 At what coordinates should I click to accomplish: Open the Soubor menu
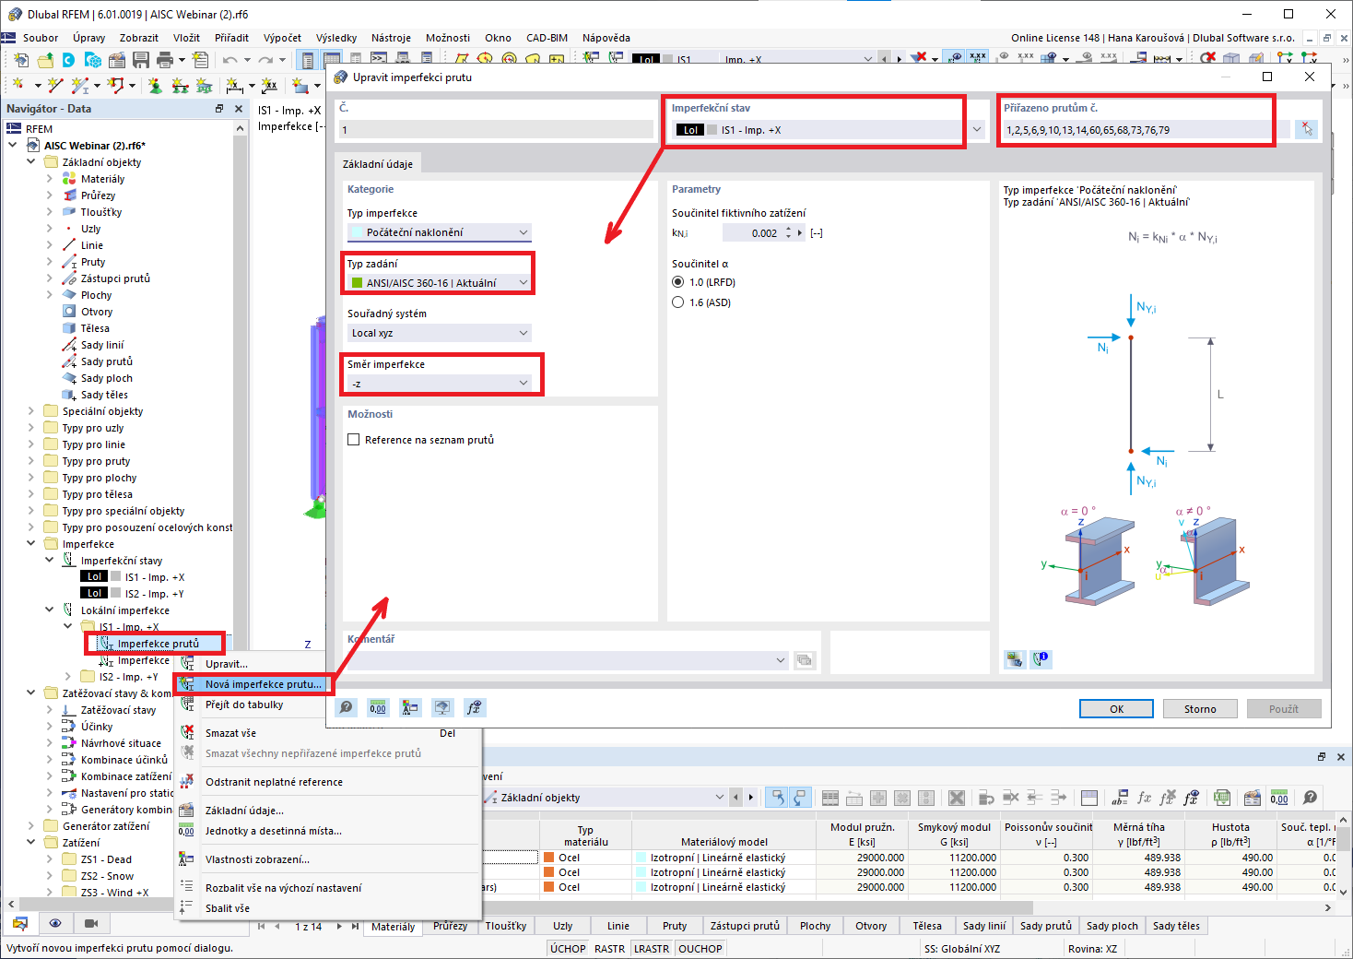41,38
